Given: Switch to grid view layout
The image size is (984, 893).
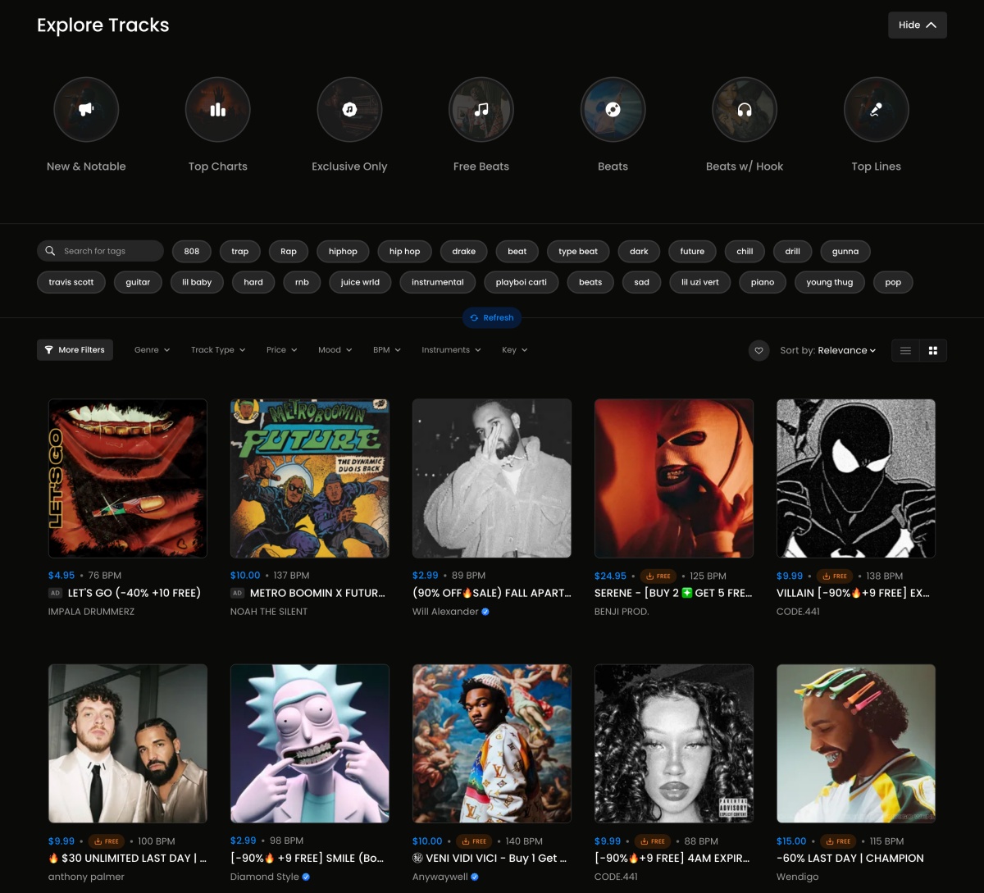Looking at the screenshot, I should (933, 350).
